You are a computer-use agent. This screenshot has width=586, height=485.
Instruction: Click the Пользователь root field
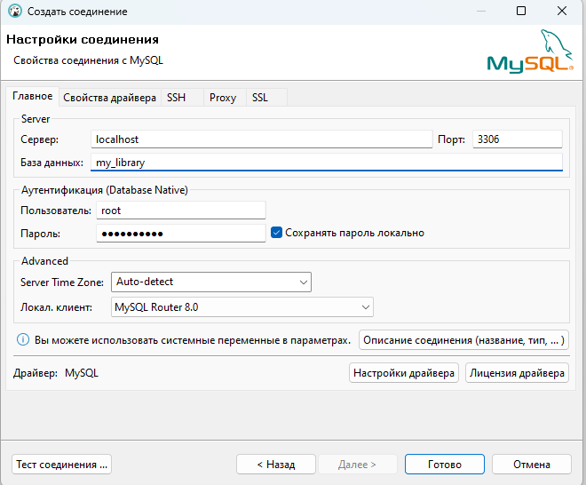pos(181,211)
